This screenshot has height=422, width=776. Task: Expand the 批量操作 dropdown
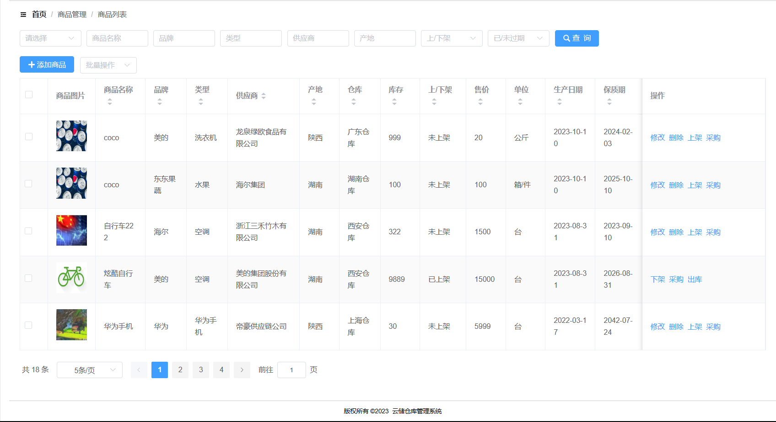(x=108, y=65)
